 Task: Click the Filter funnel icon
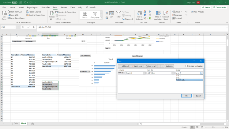(x=119, y=14)
